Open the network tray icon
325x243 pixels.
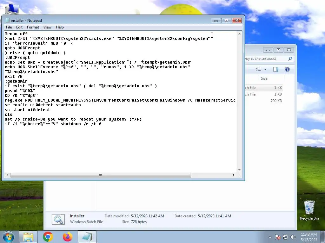click(x=285, y=237)
